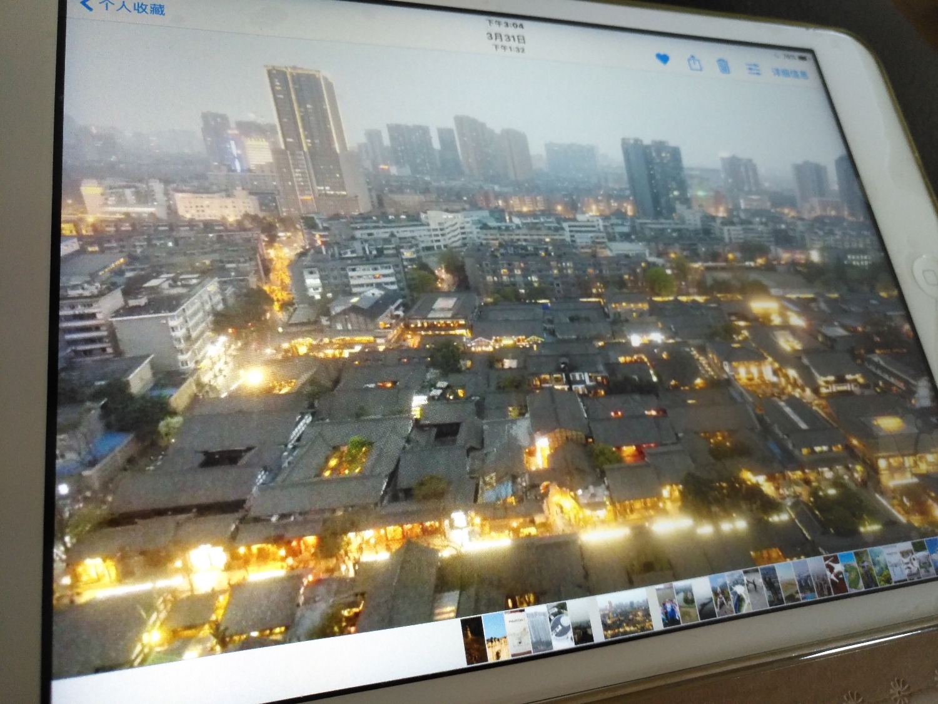Select the red background drone thumbnail
Screen dimensions: 938x704
click(835, 574)
